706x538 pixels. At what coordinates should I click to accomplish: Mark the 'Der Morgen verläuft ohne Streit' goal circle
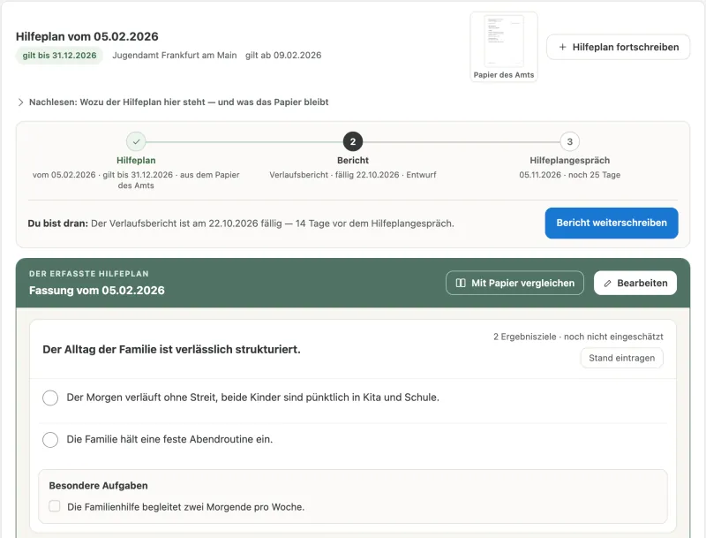click(x=50, y=398)
